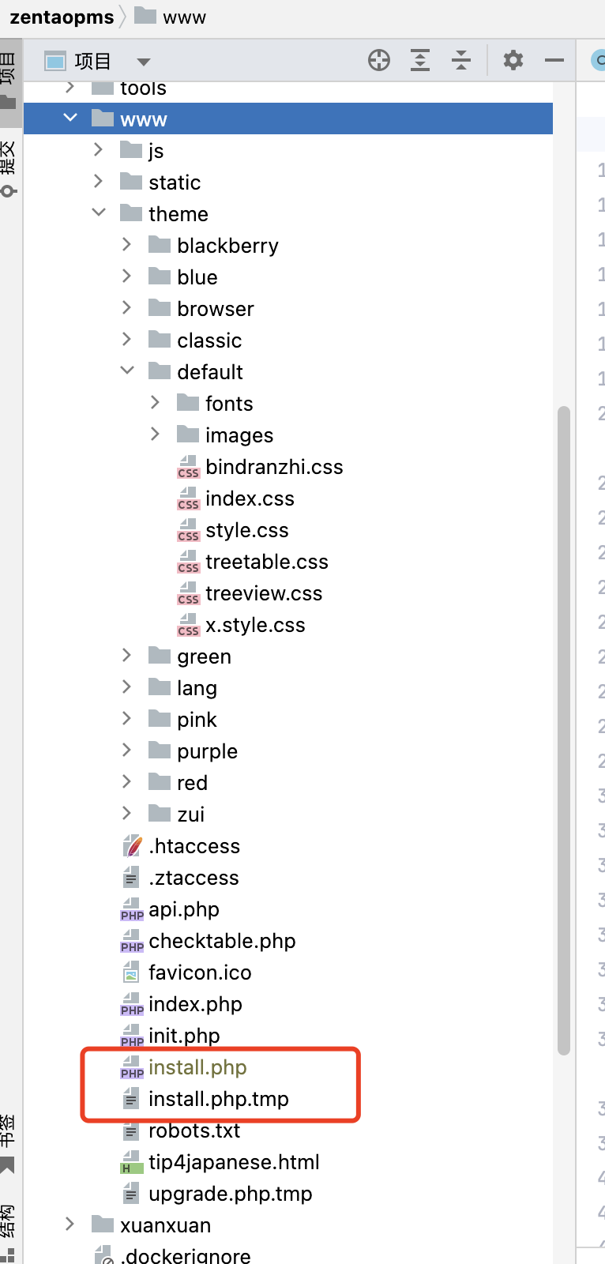This screenshot has width=605, height=1264.
Task: Click the style.css file icon
Action: click(x=188, y=530)
